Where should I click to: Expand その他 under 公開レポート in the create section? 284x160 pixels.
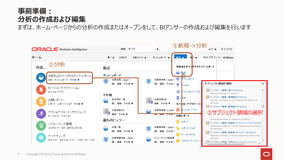pyautogui.click(x=78, y=104)
